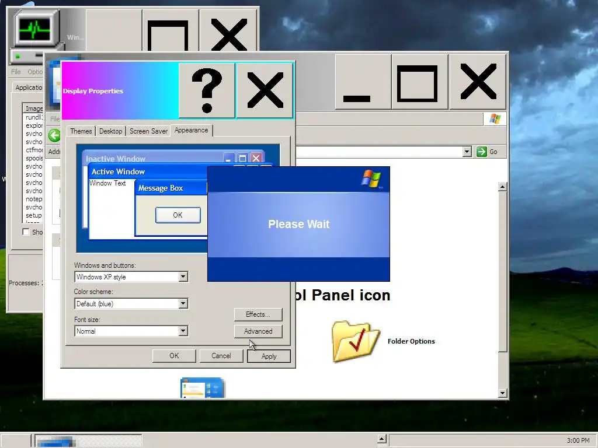Maximize the Control Panel window
Screen dimensions: 598x448
coord(419,82)
